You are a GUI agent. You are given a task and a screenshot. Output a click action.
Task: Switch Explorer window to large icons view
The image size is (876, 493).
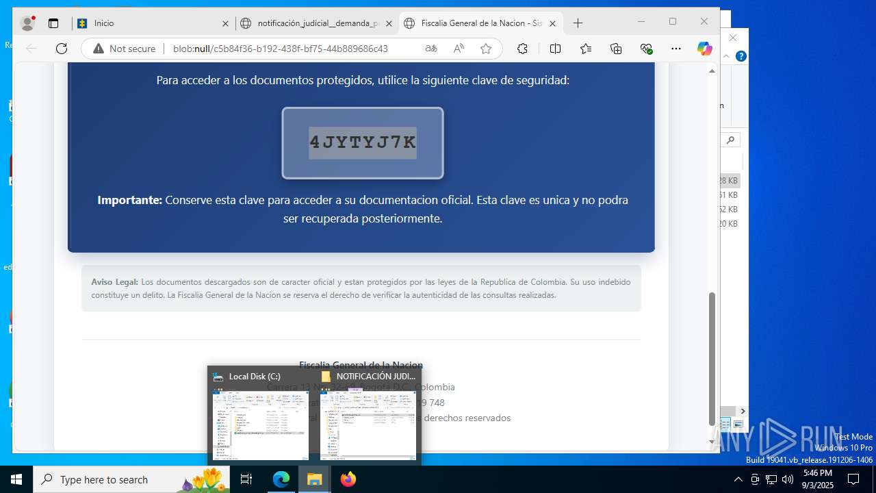(738, 425)
